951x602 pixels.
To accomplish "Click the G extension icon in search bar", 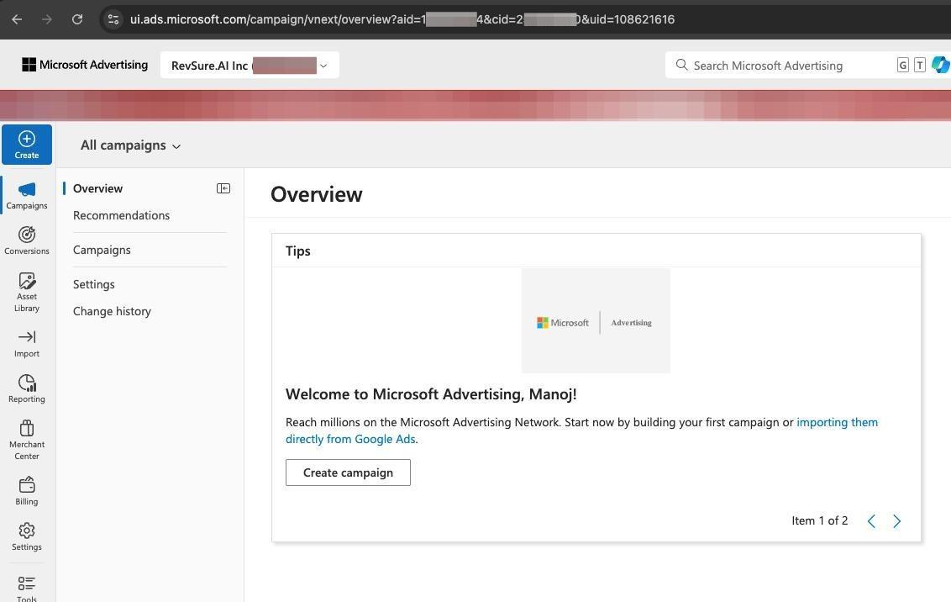I will 902,65.
